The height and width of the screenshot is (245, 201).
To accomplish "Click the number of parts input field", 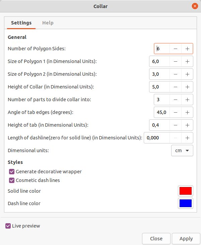I will 162,100.
